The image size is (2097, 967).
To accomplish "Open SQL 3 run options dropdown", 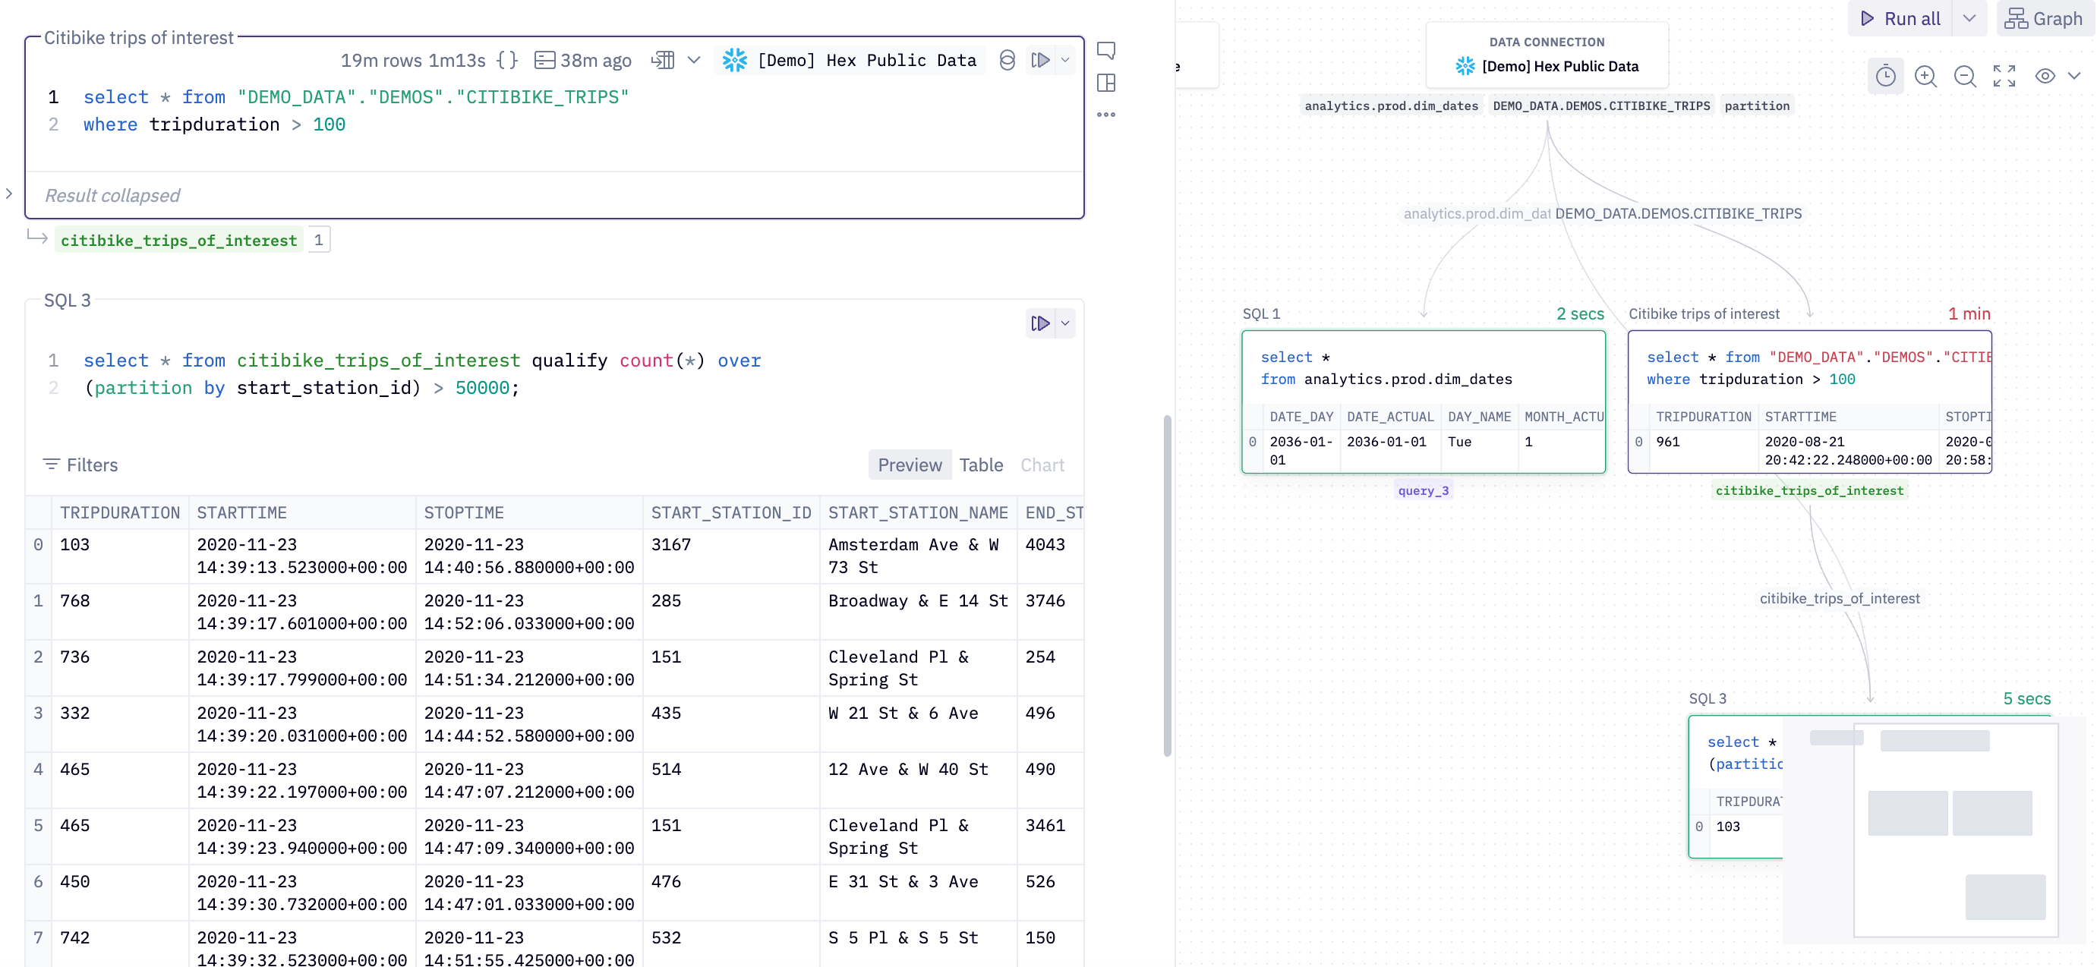I will pyautogui.click(x=1064, y=324).
